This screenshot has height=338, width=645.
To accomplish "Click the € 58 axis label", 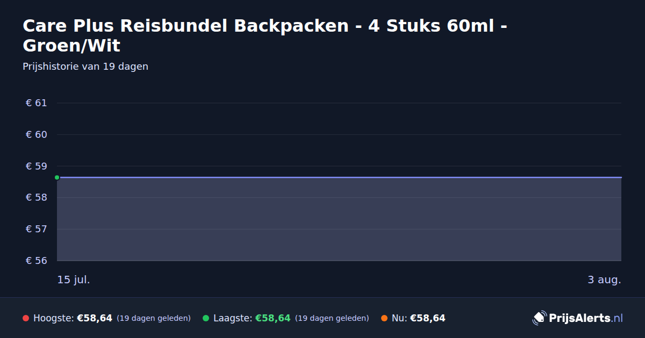I will point(37,197).
